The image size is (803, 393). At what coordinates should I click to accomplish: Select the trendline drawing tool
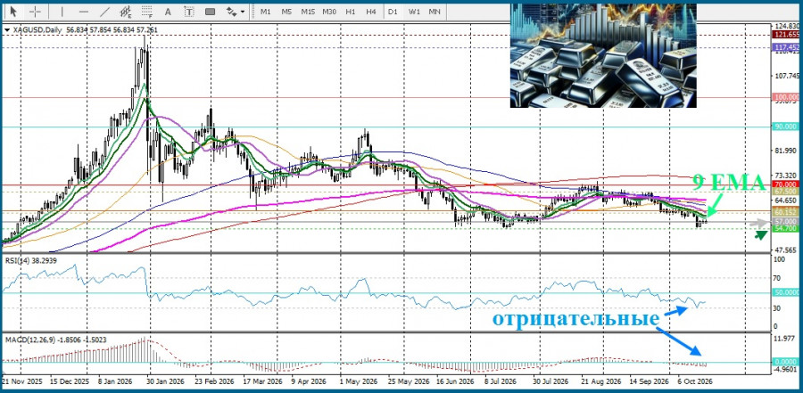[x=104, y=12]
